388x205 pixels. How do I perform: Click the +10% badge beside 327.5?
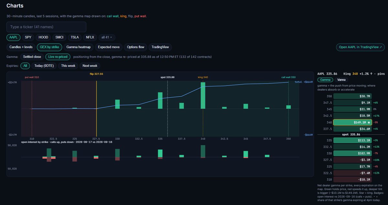click(376, 160)
